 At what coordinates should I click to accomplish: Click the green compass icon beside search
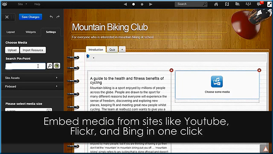57,66
